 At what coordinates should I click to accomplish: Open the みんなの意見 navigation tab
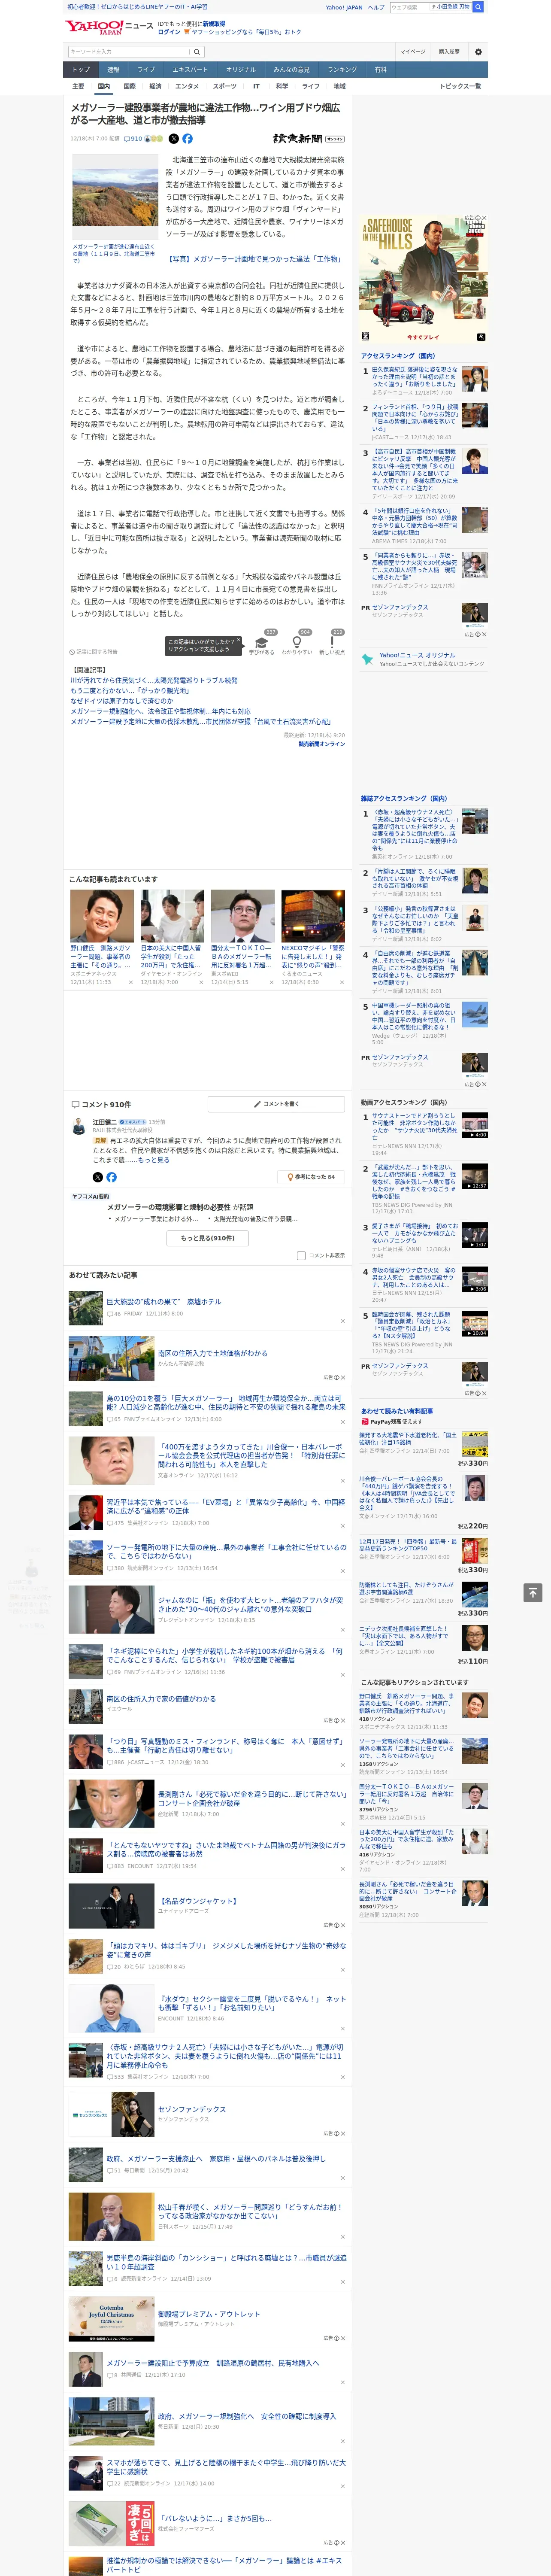coord(291,70)
